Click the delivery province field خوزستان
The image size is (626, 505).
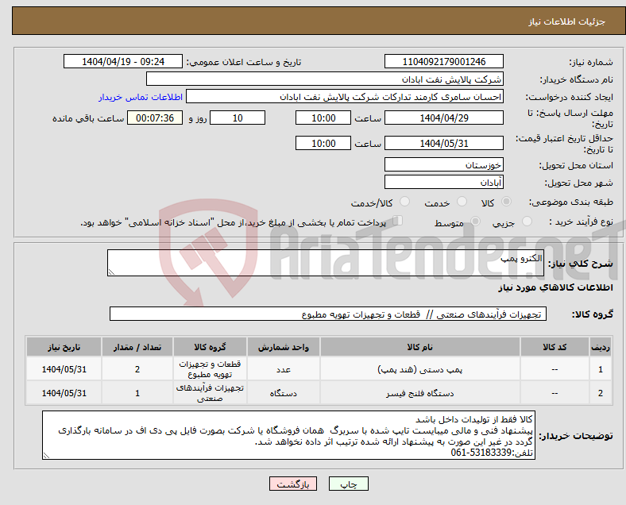[x=444, y=164]
